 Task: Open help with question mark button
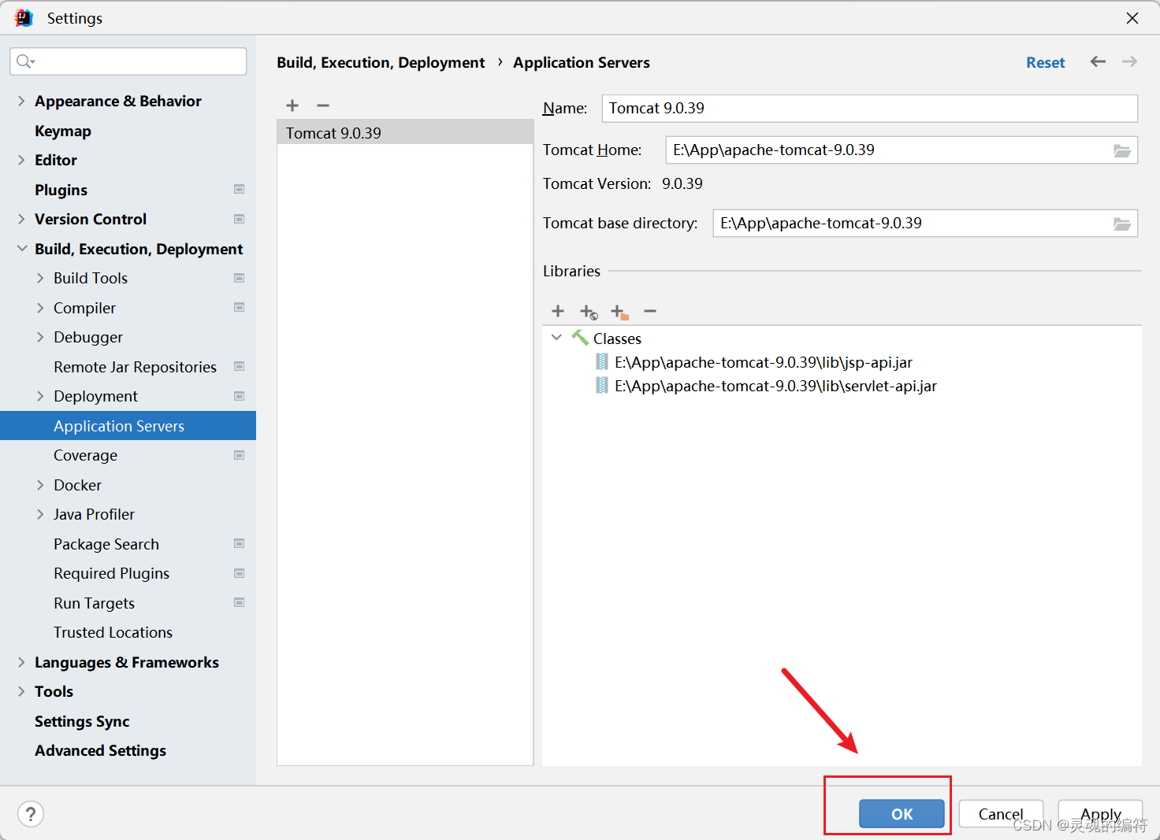point(31,814)
